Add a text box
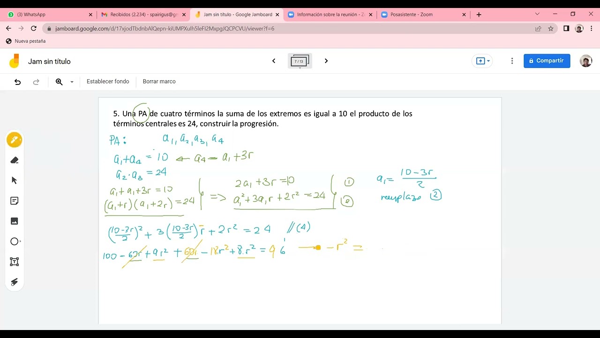The width and height of the screenshot is (600, 338). pos(14,261)
